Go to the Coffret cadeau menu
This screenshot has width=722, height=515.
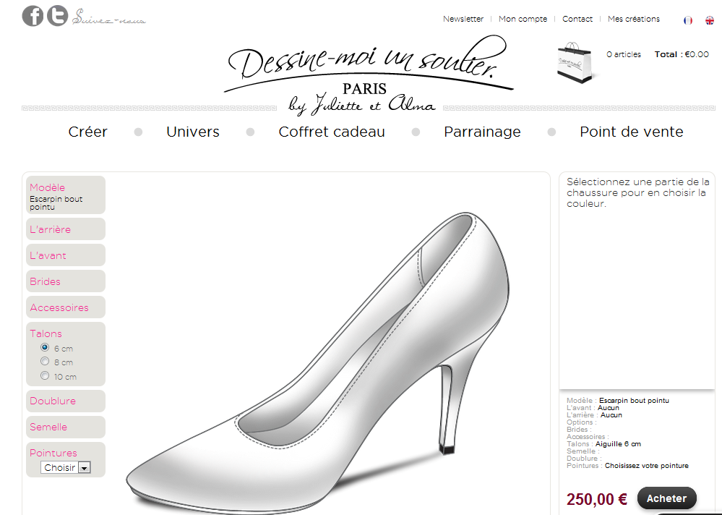[x=332, y=132]
